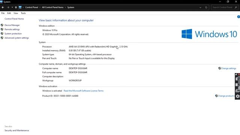Open Advanced system settings
The width and height of the screenshot is (240, 135).
point(16,38)
